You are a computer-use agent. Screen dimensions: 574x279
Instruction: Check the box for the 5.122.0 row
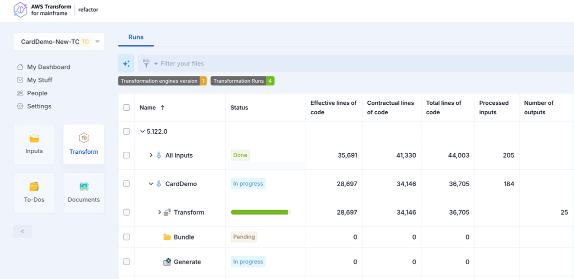126,131
